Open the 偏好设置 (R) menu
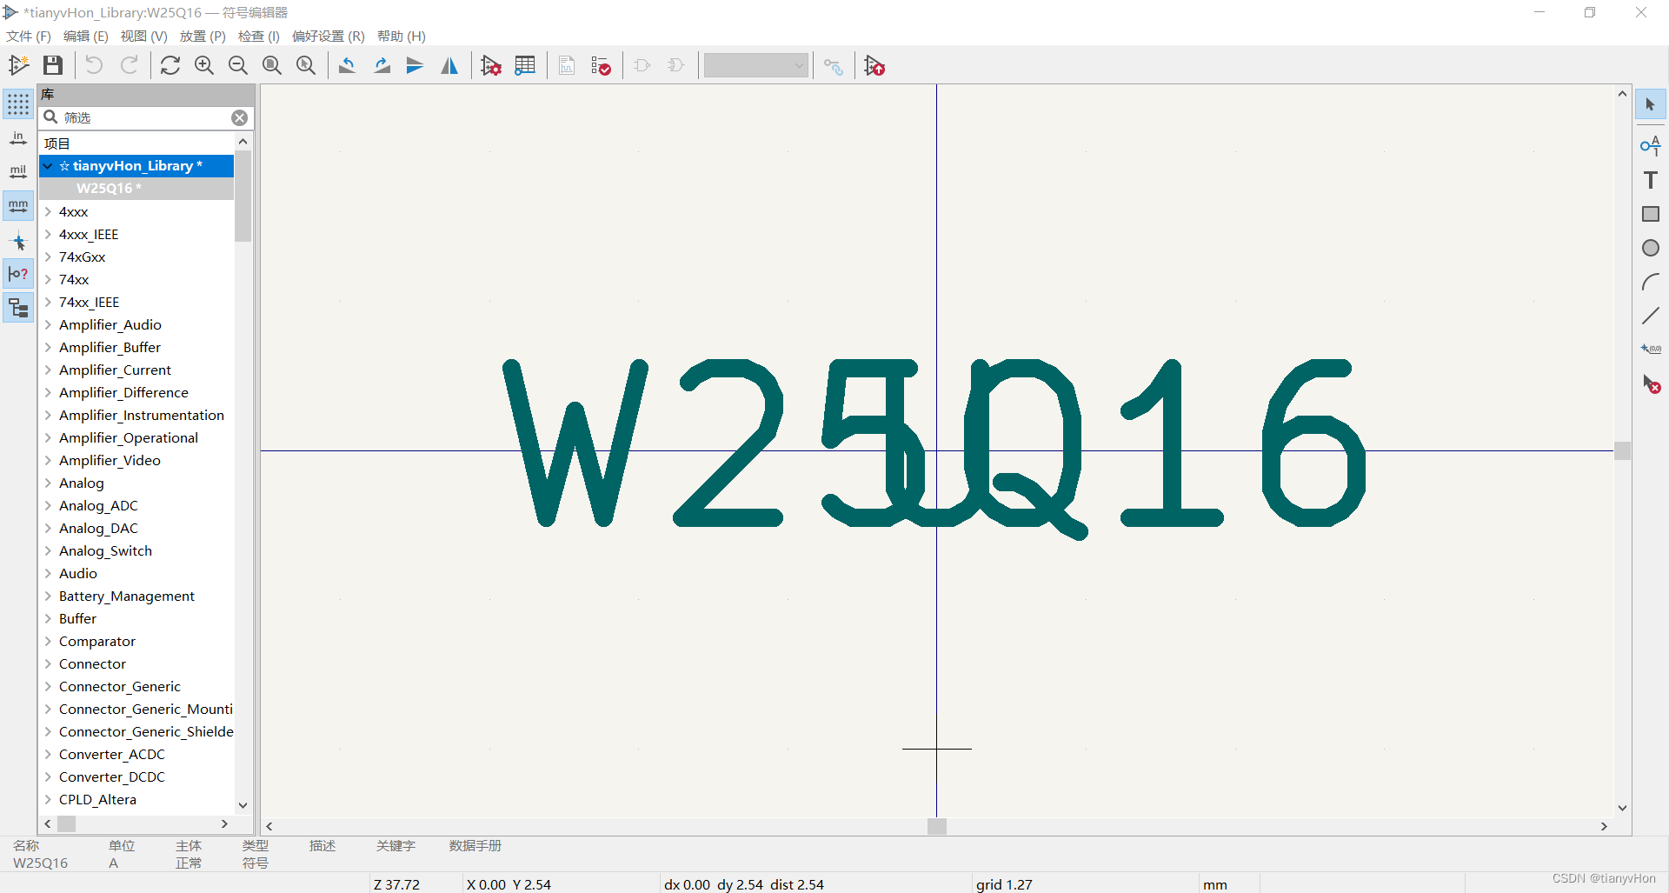 pos(329,36)
